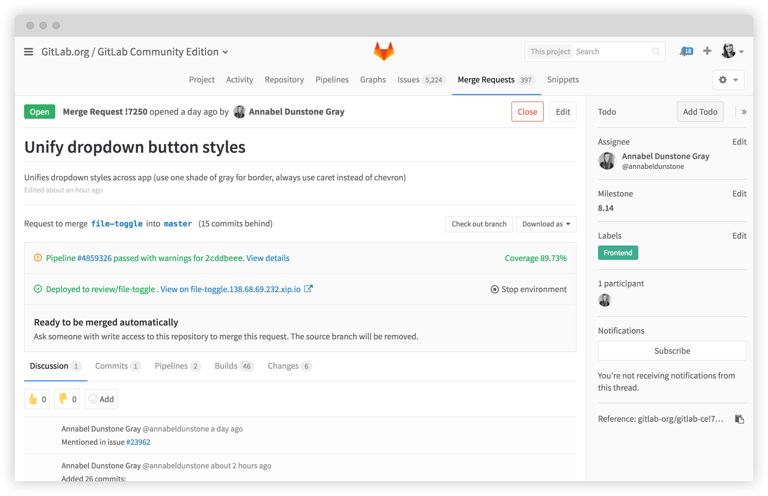Add an emoji reaction
The image size is (768, 496).
tap(101, 399)
